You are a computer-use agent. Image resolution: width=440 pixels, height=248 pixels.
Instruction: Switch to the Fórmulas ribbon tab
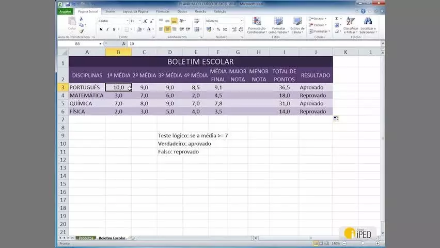[x=163, y=11]
